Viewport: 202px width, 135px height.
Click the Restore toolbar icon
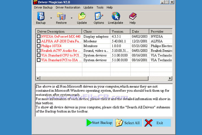(x=61, y=16)
